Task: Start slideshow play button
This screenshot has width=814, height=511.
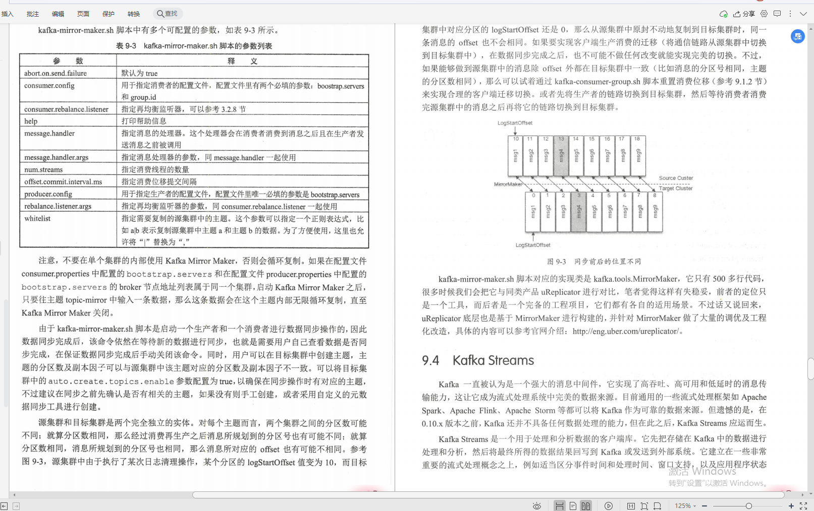Action: point(609,506)
